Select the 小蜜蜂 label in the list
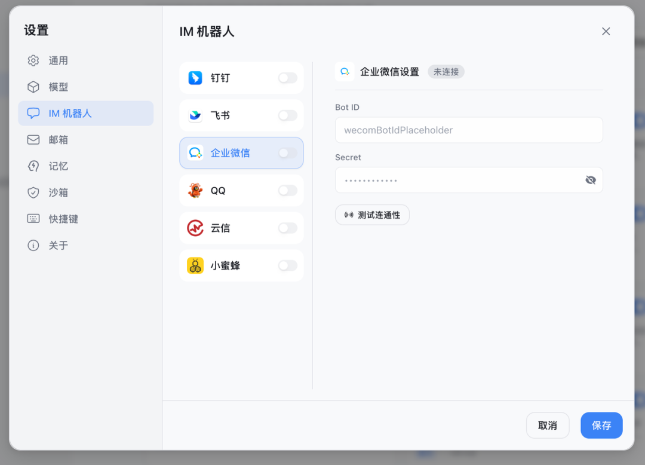This screenshot has height=465, width=645. tap(225, 266)
